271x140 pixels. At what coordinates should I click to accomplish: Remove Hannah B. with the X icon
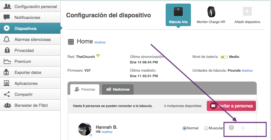pyautogui.click(x=243, y=128)
